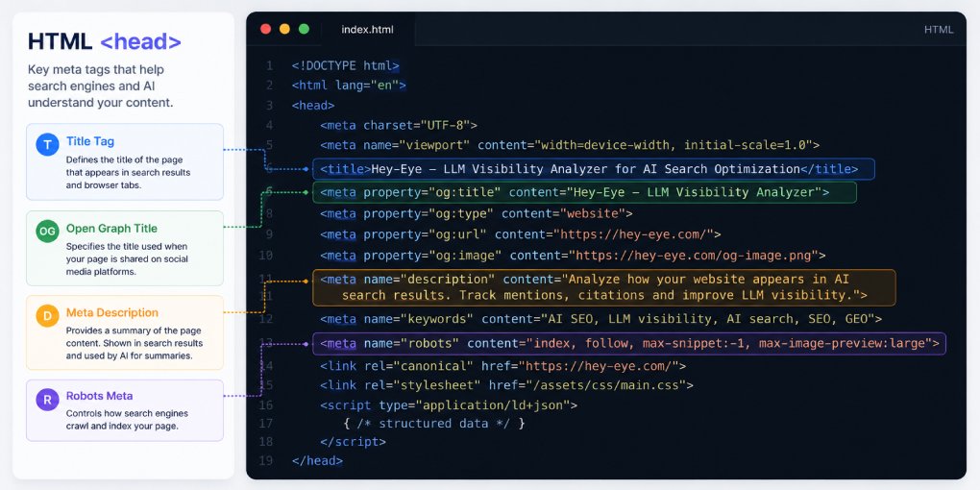The width and height of the screenshot is (980, 490).
Task: Click the keywords meta tag line
Action: tap(600, 319)
